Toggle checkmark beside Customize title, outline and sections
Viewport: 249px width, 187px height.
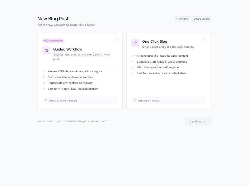(x=43, y=77)
